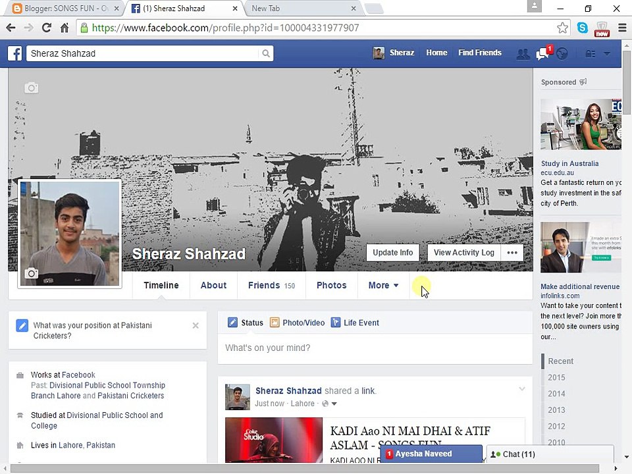
Task: Click Divisional Public School and College link
Action: pyautogui.click(x=97, y=421)
